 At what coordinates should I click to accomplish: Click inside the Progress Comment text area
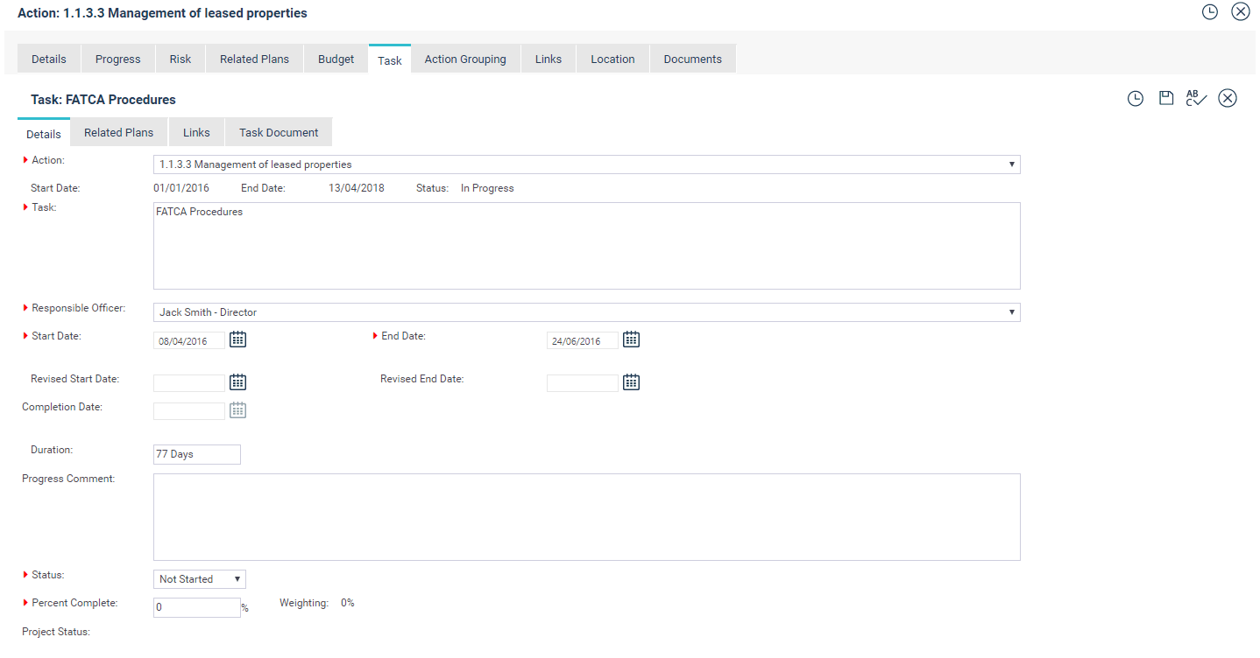[586, 516]
